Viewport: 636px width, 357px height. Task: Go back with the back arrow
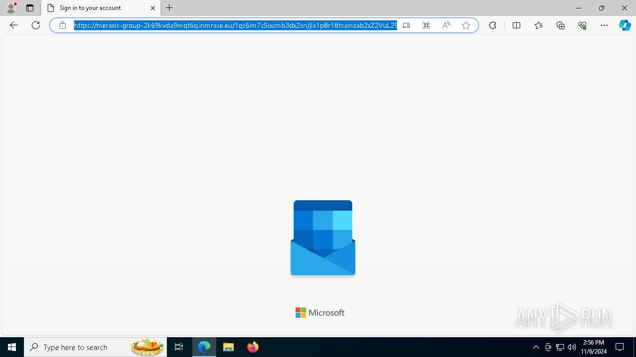point(14,25)
